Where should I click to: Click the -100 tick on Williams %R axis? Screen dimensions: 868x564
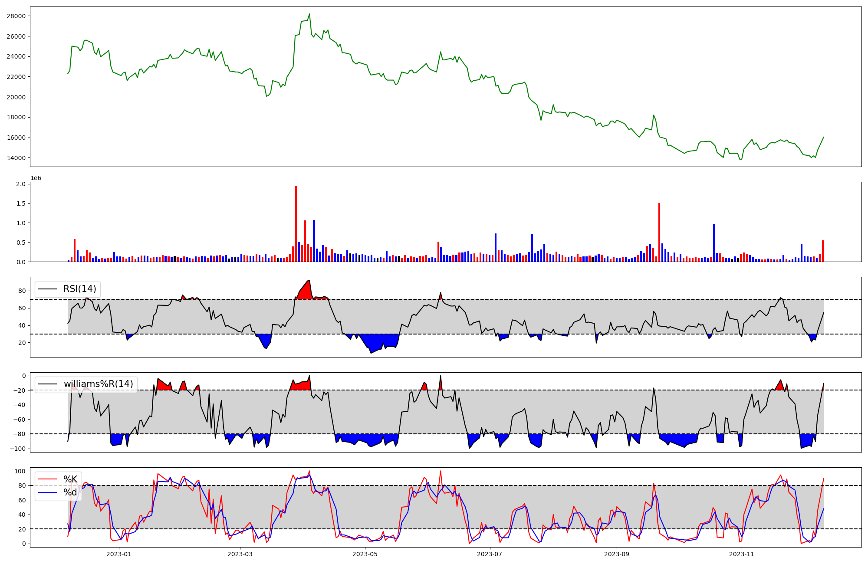coord(18,449)
